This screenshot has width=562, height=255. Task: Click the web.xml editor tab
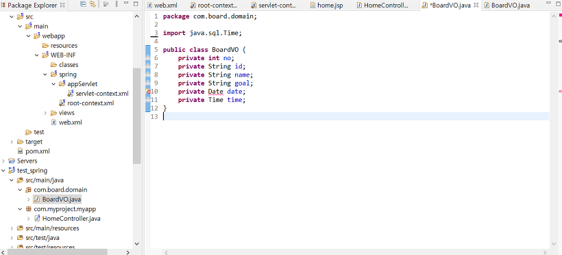pos(162,5)
